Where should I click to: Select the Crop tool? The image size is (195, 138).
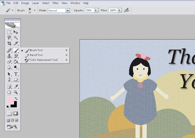pyautogui.click(x=9, y=43)
